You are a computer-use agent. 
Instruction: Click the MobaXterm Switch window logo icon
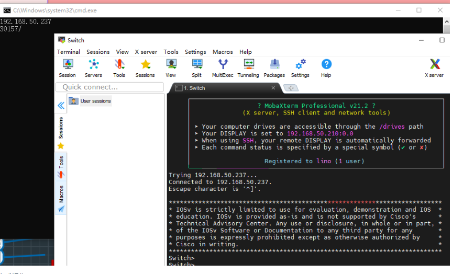(62, 40)
